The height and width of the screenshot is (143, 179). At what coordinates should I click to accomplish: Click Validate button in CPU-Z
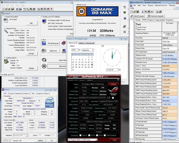tap(40, 140)
